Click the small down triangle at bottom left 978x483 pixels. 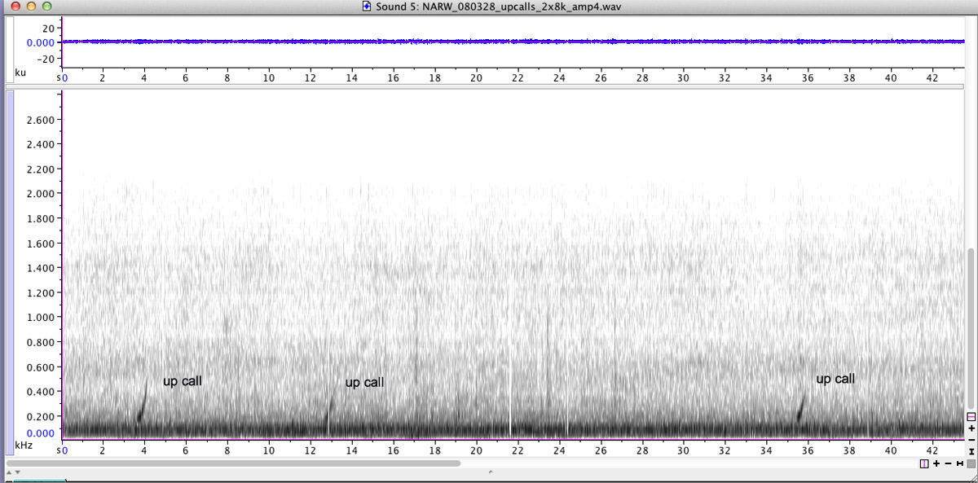click(x=17, y=472)
